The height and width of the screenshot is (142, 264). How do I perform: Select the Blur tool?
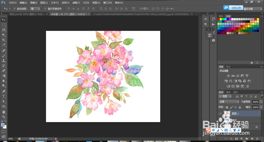coord(3,81)
